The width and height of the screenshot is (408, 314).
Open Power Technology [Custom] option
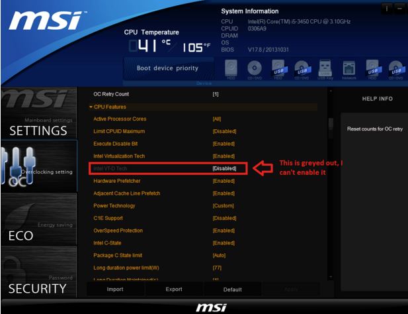pos(223,206)
